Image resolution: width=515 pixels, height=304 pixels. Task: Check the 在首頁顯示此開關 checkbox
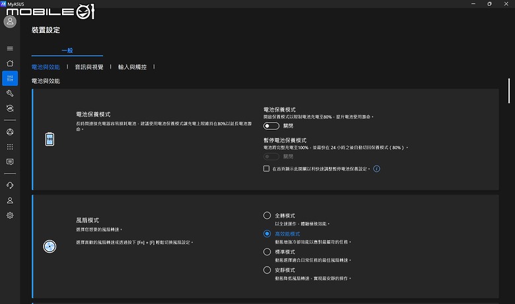point(266,169)
